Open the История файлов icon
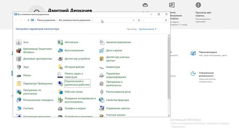Screen dimensions: 239x134 pos(60,67)
